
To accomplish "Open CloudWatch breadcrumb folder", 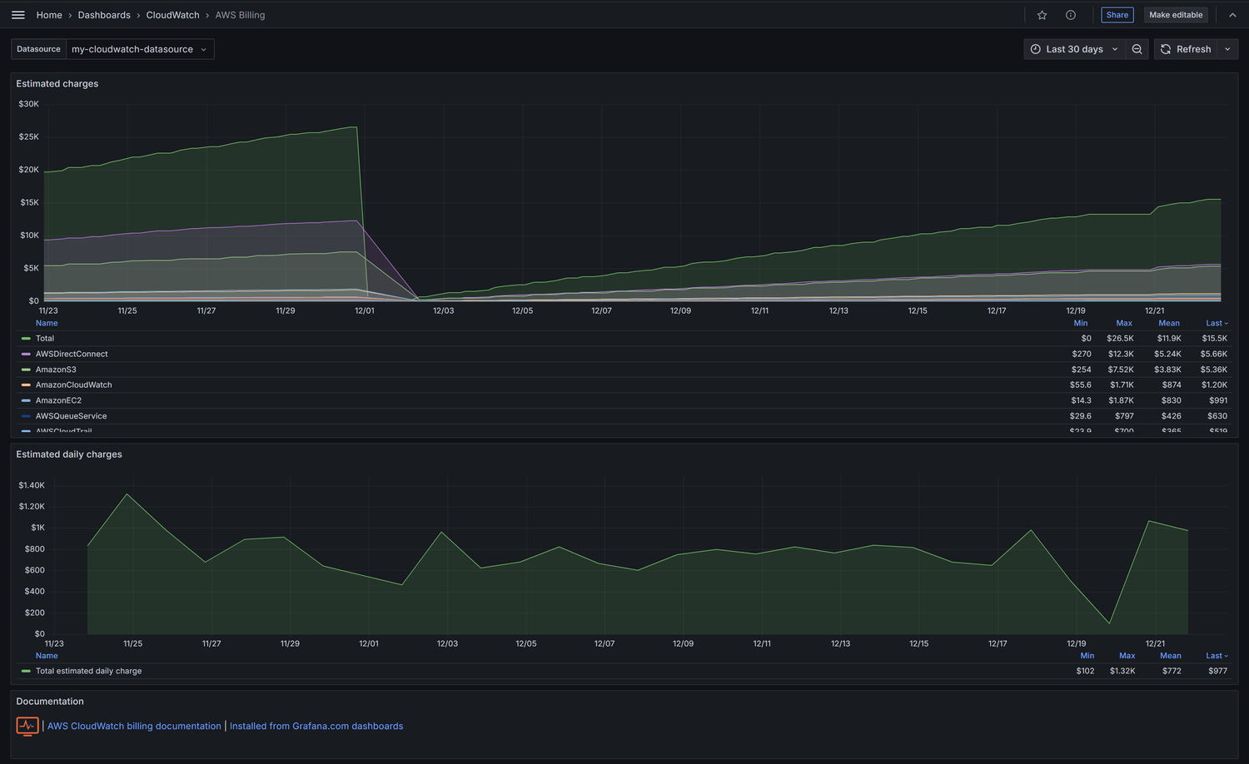I will click(172, 15).
